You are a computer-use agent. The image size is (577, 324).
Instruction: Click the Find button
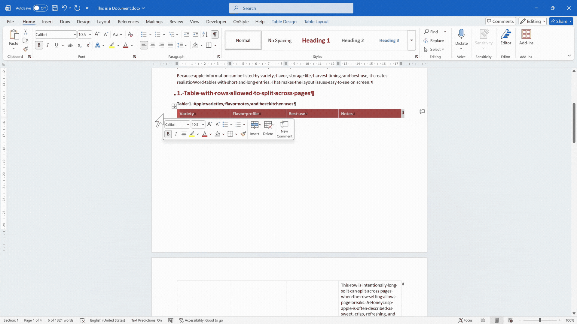click(431, 32)
